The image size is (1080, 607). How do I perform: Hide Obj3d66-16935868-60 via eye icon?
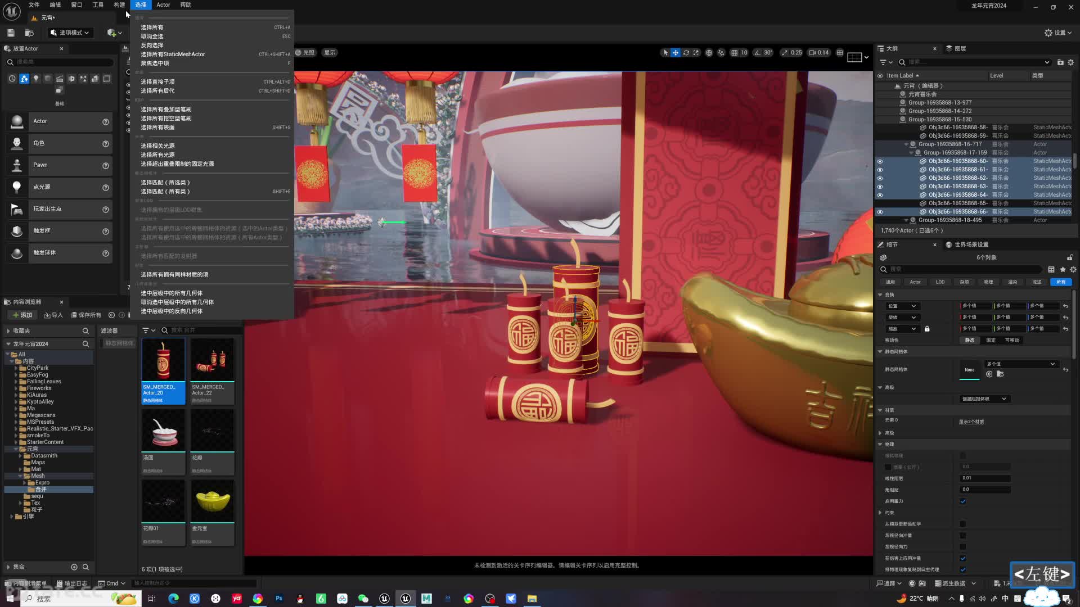(880, 161)
